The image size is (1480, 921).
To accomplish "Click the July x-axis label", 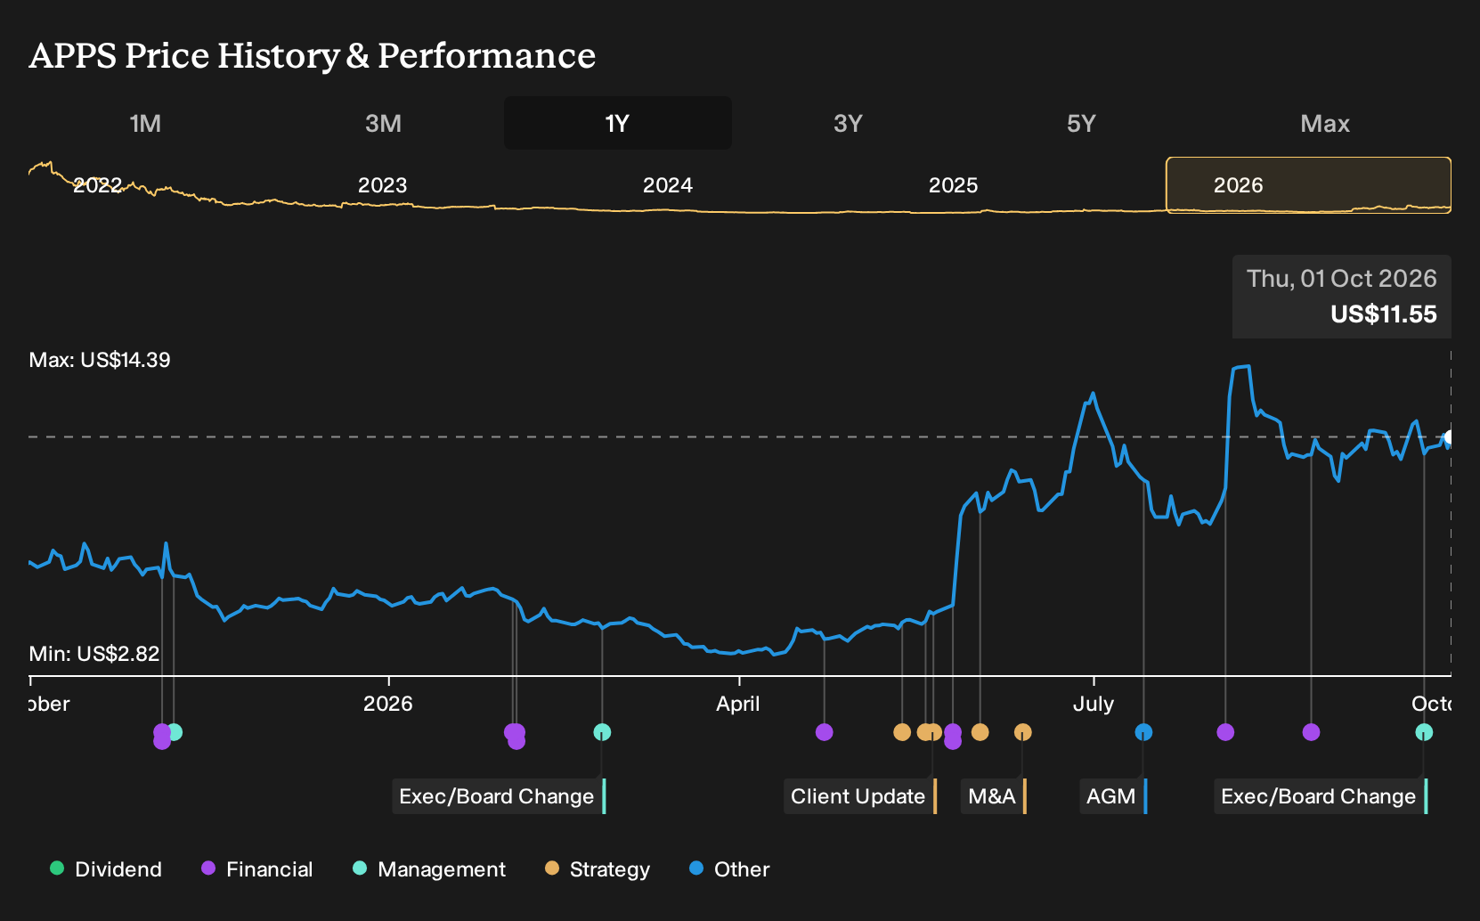I will 1094,704.
